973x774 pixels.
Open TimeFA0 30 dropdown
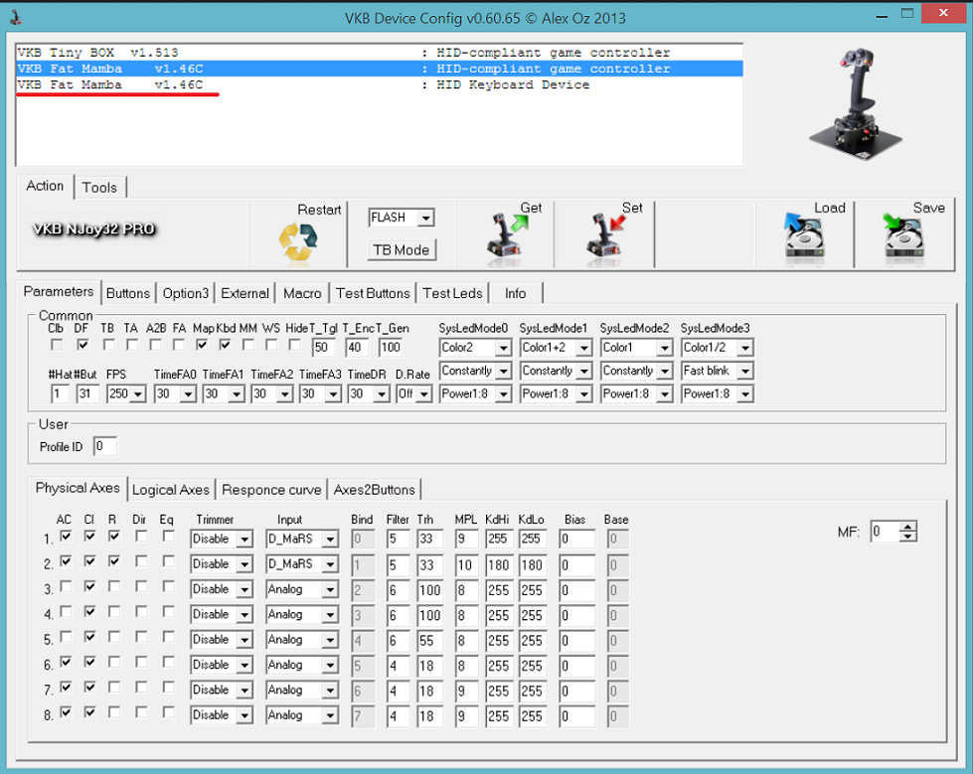point(189,393)
